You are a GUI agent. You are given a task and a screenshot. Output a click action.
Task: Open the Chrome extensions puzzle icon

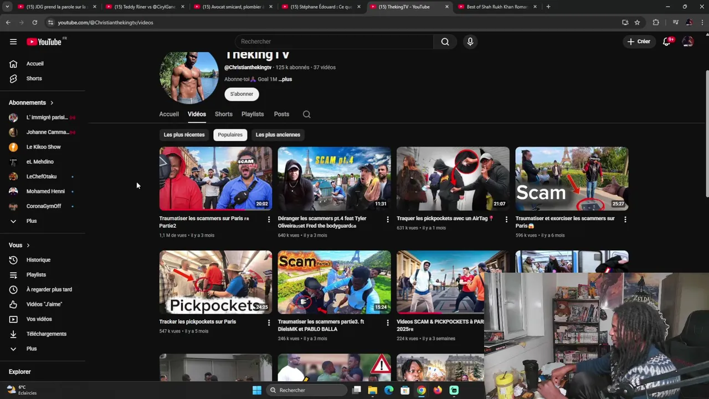click(x=656, y=23)
